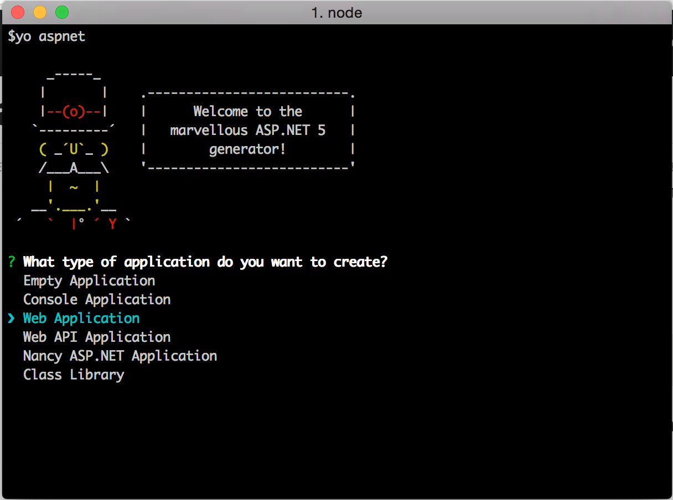The width and height of the screenshot is (673, 500).
Task: Choose Console Application from the list
Action: tap(97, 300)
